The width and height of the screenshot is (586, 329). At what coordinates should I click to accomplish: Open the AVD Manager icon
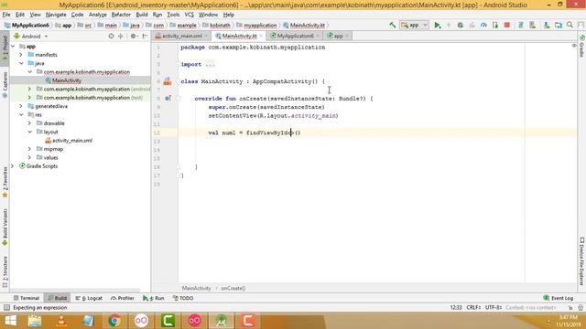click(x=533, y=25)
